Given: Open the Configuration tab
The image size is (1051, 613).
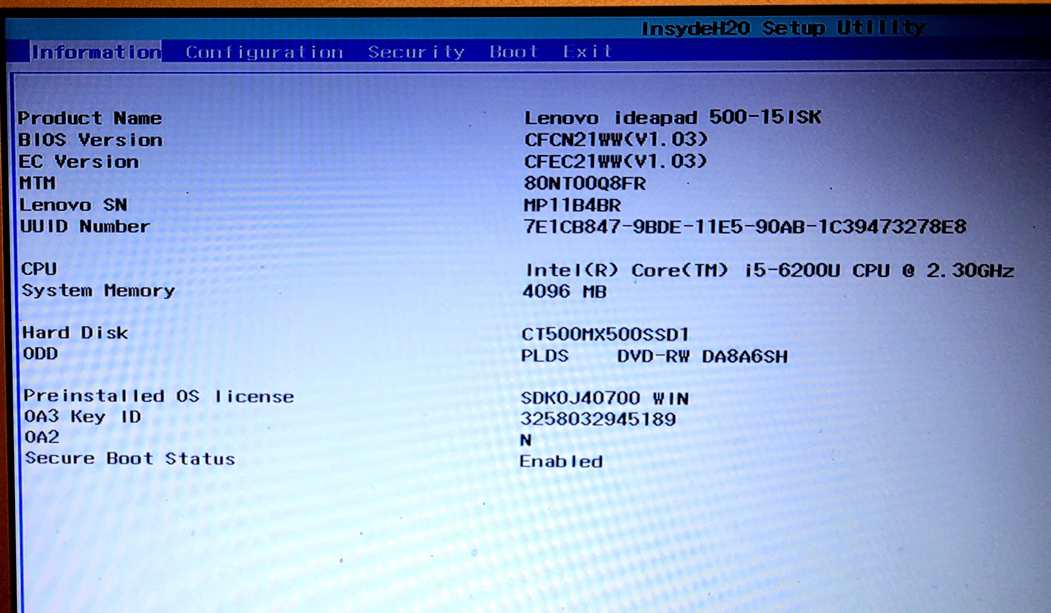Looking at the screenshot, I should [x=265, y=53].
